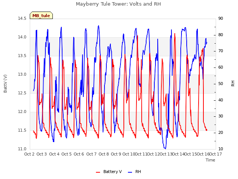Image resolution: width=238 pixels, height=179 pixels.
Task: Click the 11.0 left axis tick label
Action: pyautogui.click(x=22, y=149)
